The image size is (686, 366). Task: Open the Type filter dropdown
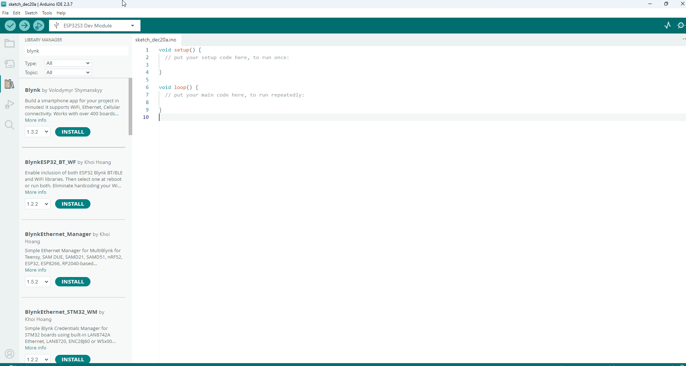[x=68, y=63]
